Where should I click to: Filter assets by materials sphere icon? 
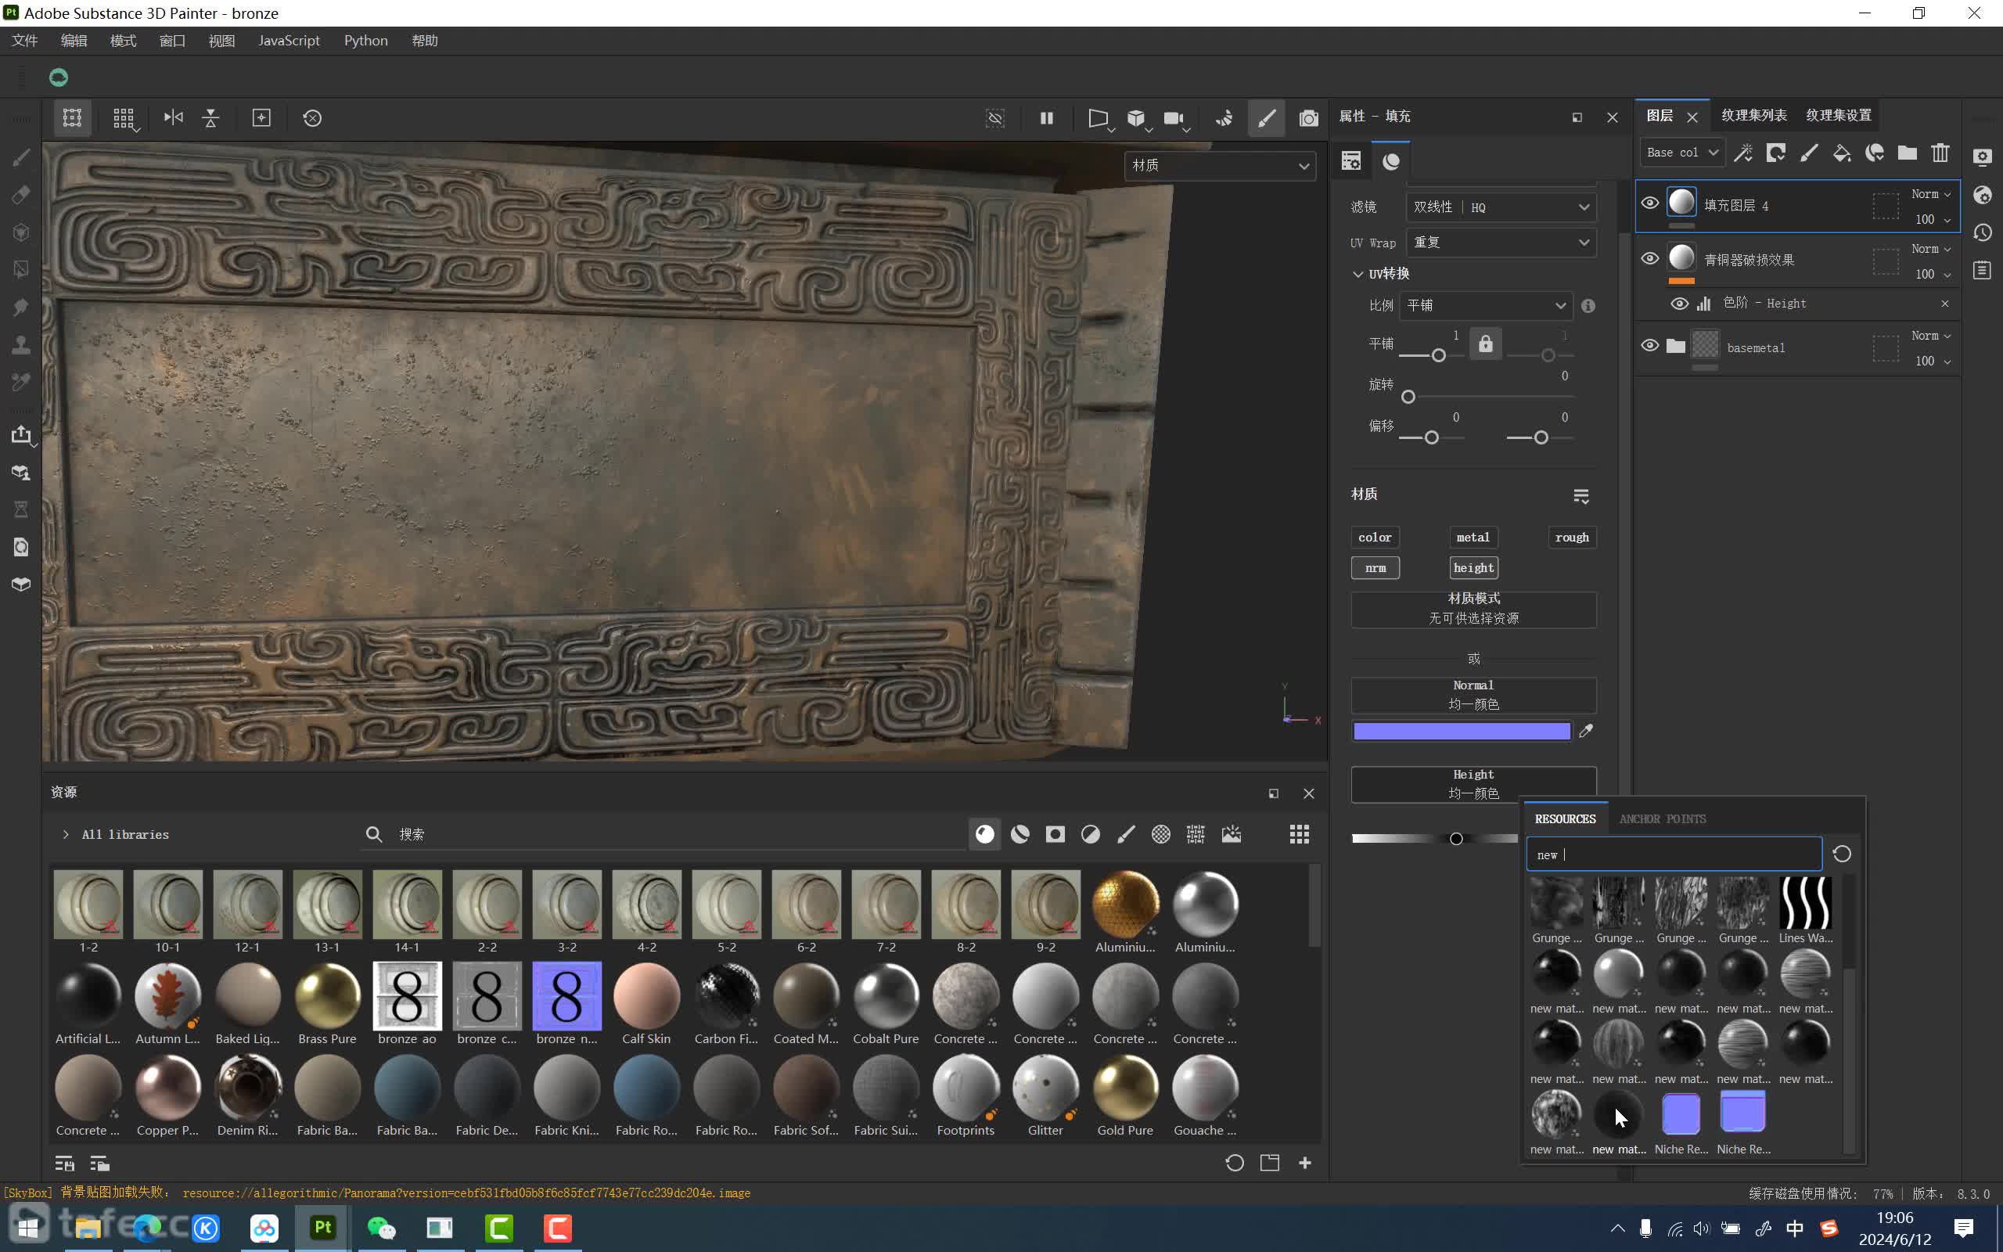(x=985, y=834)
